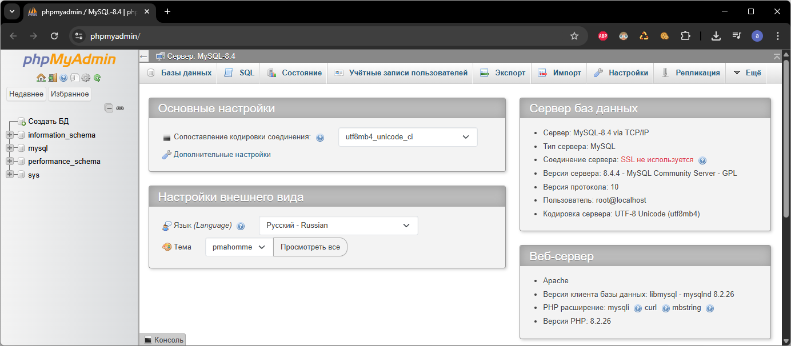Click the phpMyAdmin logo
791x346 pixels.
(69, 59)
